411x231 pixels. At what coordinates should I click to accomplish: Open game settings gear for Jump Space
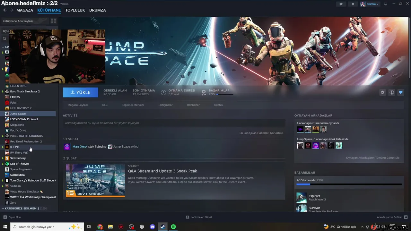point(383,92)
